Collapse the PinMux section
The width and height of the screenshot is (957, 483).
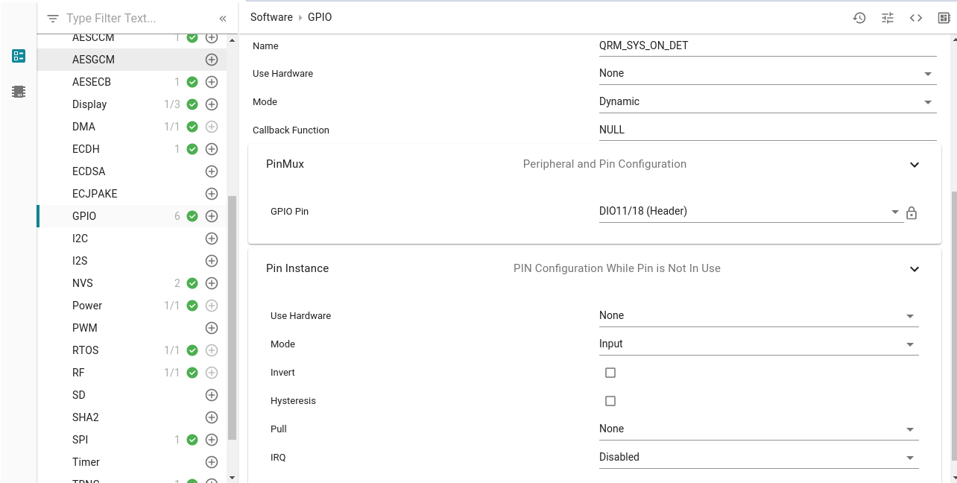click(915, 165)
